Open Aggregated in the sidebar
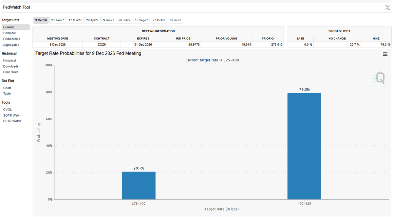This screenshot has width=393, height=217. click(11, 45)
